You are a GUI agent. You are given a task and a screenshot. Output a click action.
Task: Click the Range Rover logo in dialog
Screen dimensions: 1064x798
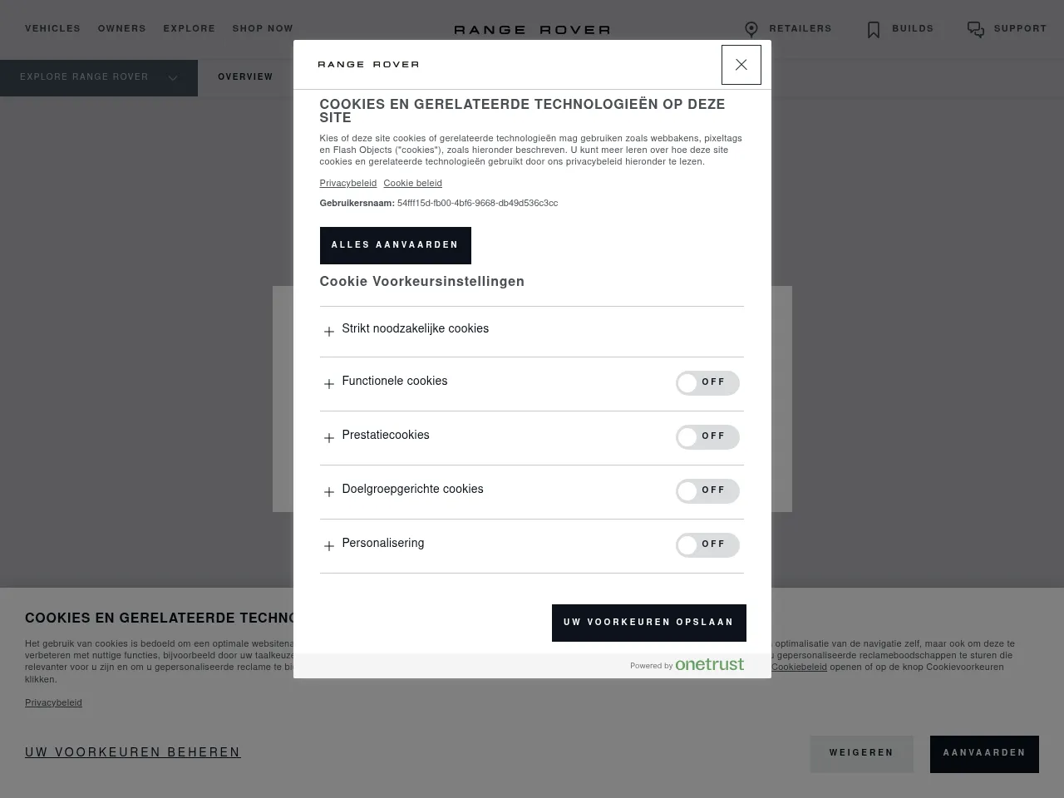(x=368, y=64)
